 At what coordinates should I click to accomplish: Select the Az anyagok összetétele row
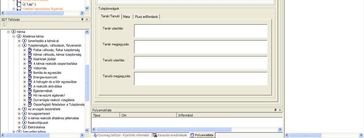tap(44, 109)
